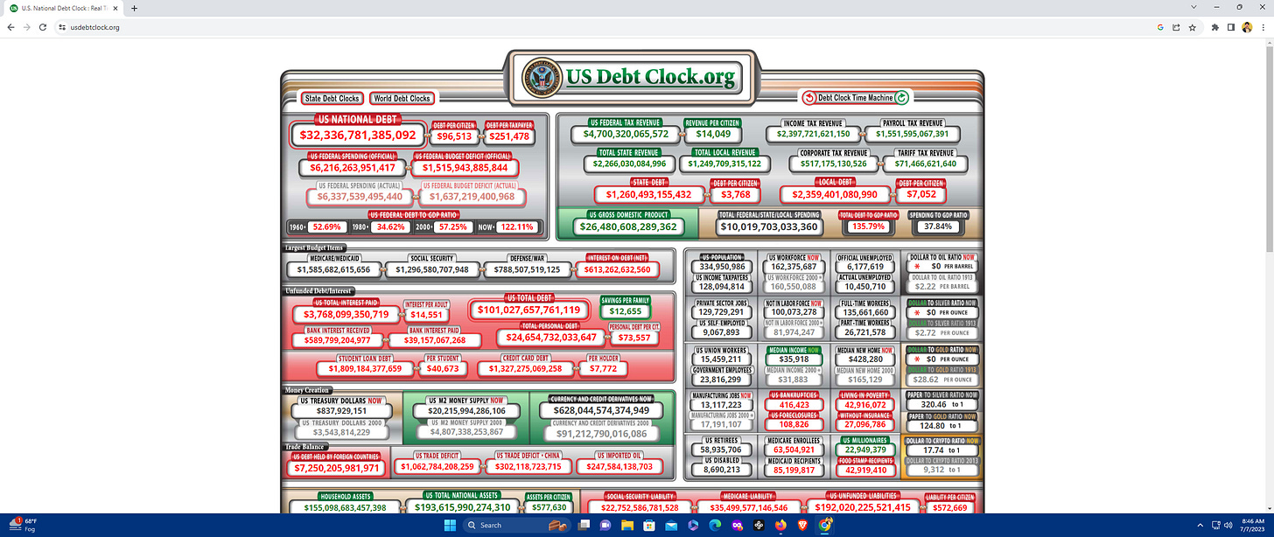The height and width of the screenshot is (537, 1274).
Task: Open Chrome from taskbar
Action: 824,525
